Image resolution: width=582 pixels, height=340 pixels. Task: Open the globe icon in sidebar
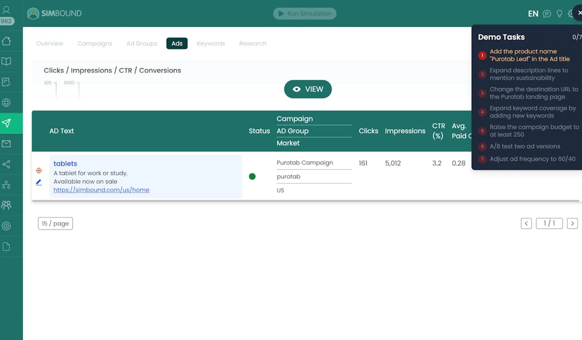coord(6,103)
